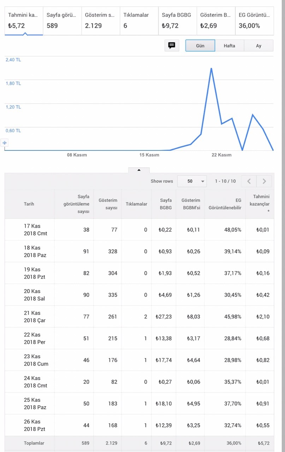Screen dimensions: 285x452
Task: Click the ₺27,23 Sayfa BGBG value
Action: 164,317
